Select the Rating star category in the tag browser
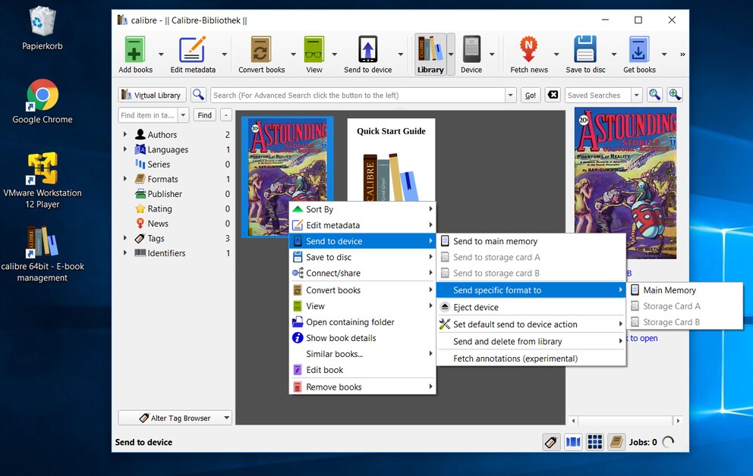The width and height of the screenshot is (753, 476). click(159, 209)
